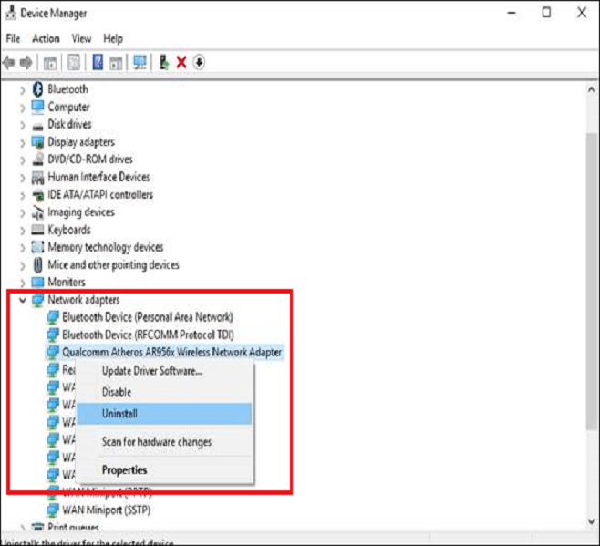Select Bluetooth Device (Personal Area Network)

(148, 317)
